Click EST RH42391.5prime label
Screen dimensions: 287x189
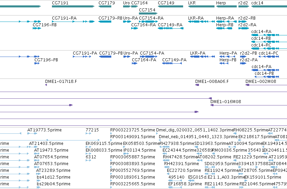pos(181,164)
